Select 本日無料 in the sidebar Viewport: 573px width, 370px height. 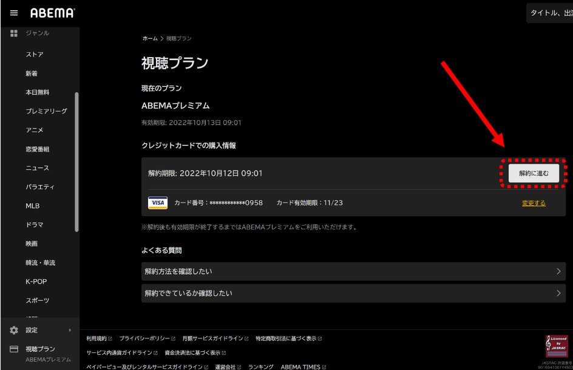38,92
